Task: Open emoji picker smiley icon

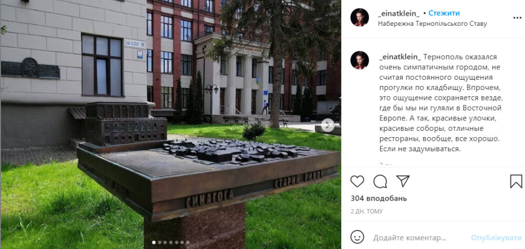Action: tap(357, 237)
